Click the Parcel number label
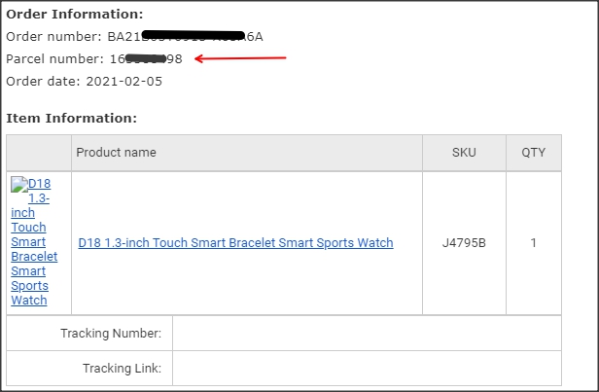Image resolution: width=599 pixels, height=392 pixels. [54, 58]
